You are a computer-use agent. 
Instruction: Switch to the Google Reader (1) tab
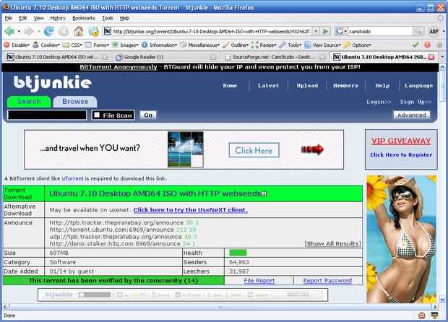click(165, 57)
